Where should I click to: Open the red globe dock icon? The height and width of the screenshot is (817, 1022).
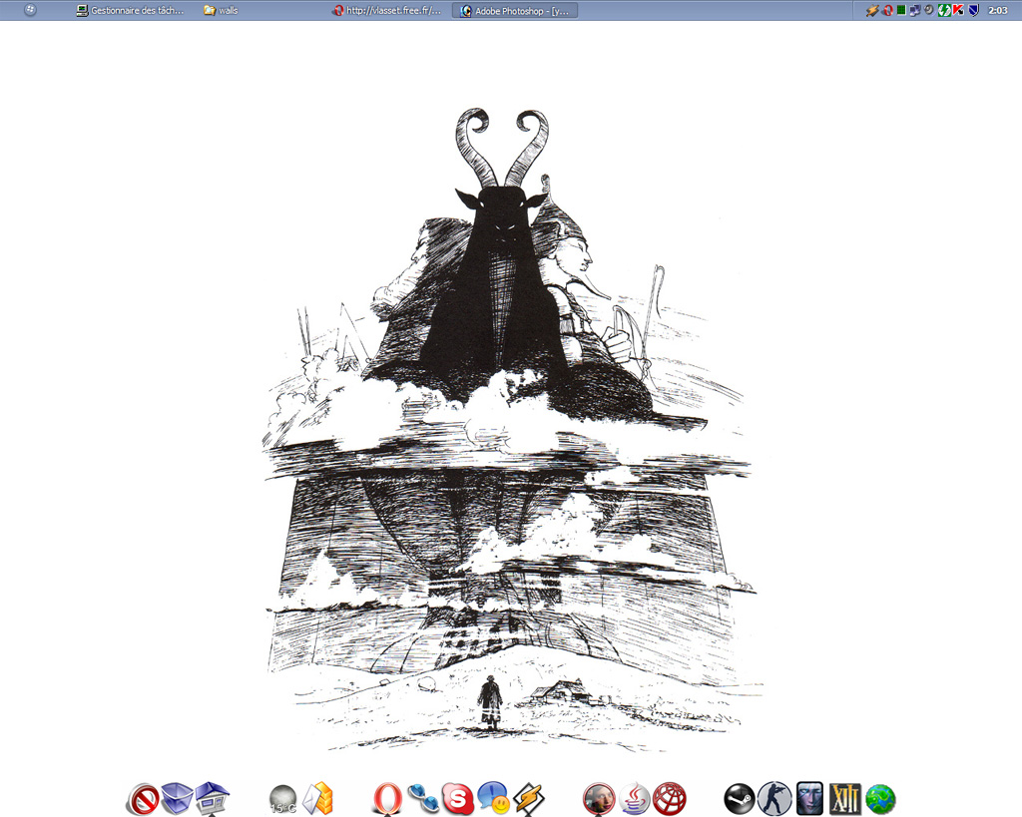(670, 799)
